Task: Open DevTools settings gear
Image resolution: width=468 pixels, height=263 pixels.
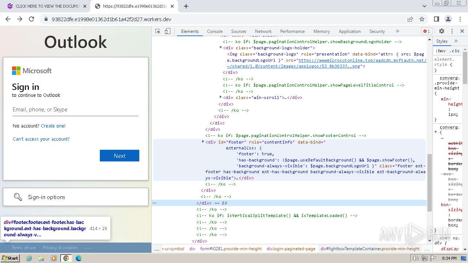Action: pyautogui.click(x=442, y=31)
